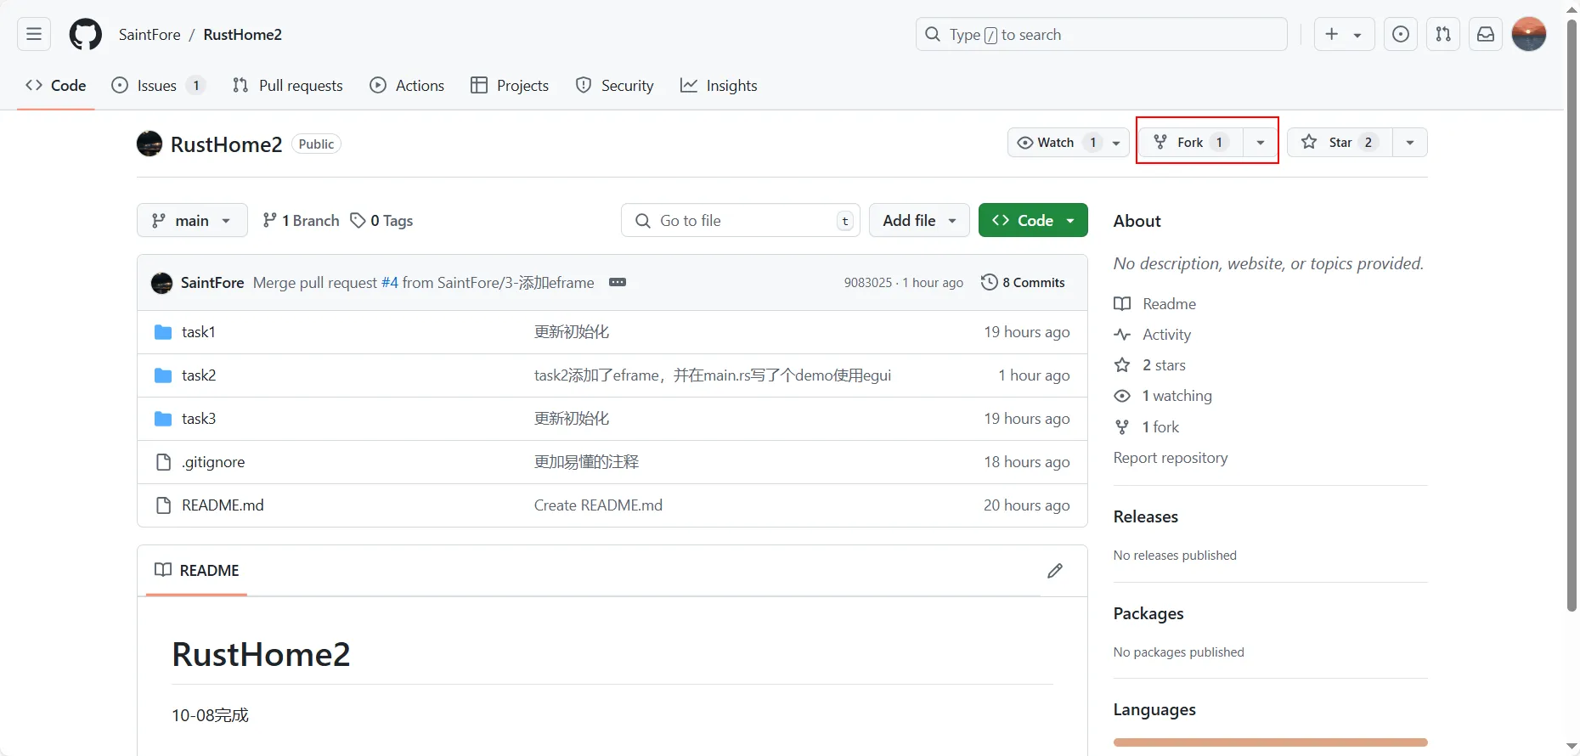Open the green Code dropdown
The width and height of the screenshot is (1580, 756).
1033,221
